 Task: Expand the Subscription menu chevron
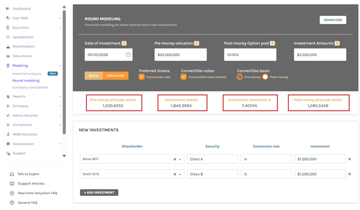point(60,144)
